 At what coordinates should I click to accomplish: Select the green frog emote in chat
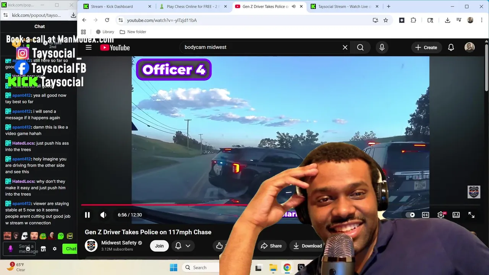click(43, 236)
